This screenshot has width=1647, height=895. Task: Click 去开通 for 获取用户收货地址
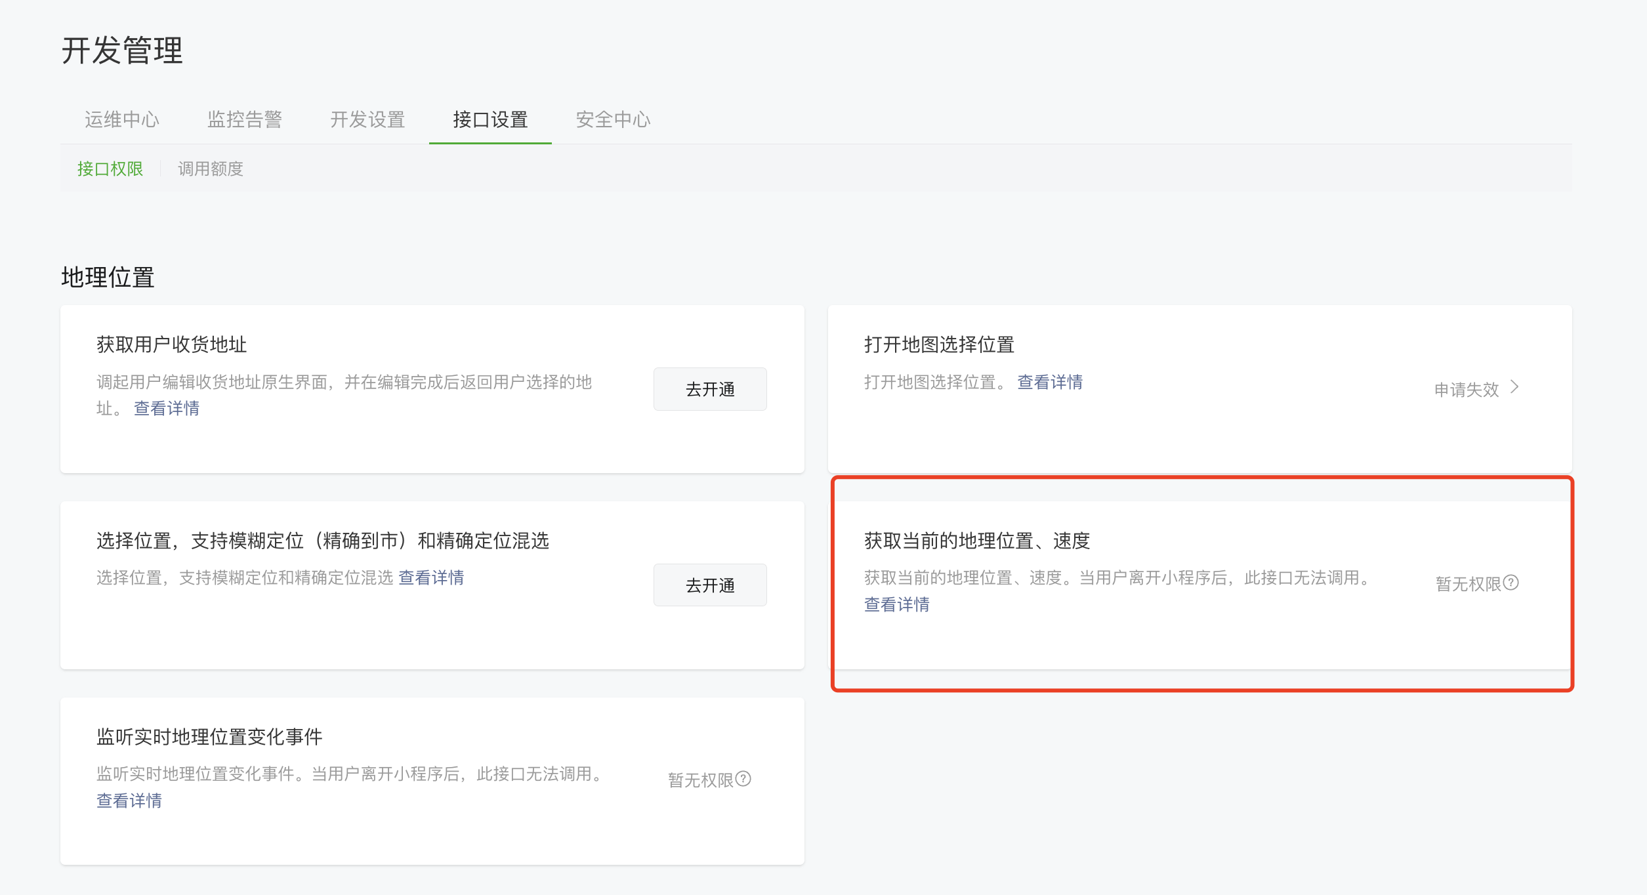click(709, 389)
